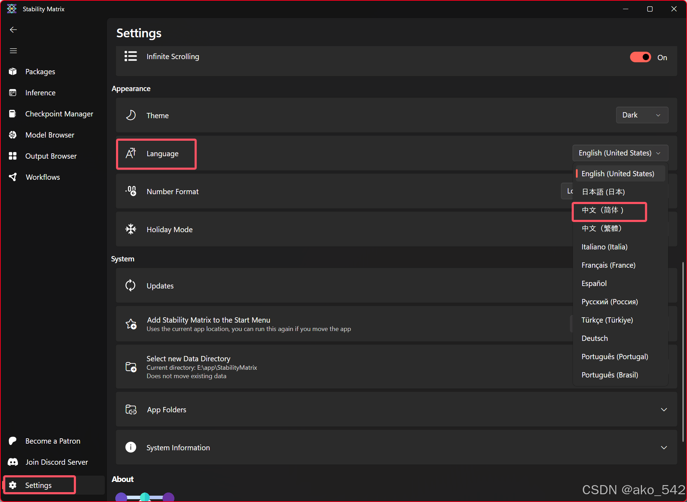
Task: Open the Packages page
Action: pyautogui.click(x=53, y=72)
